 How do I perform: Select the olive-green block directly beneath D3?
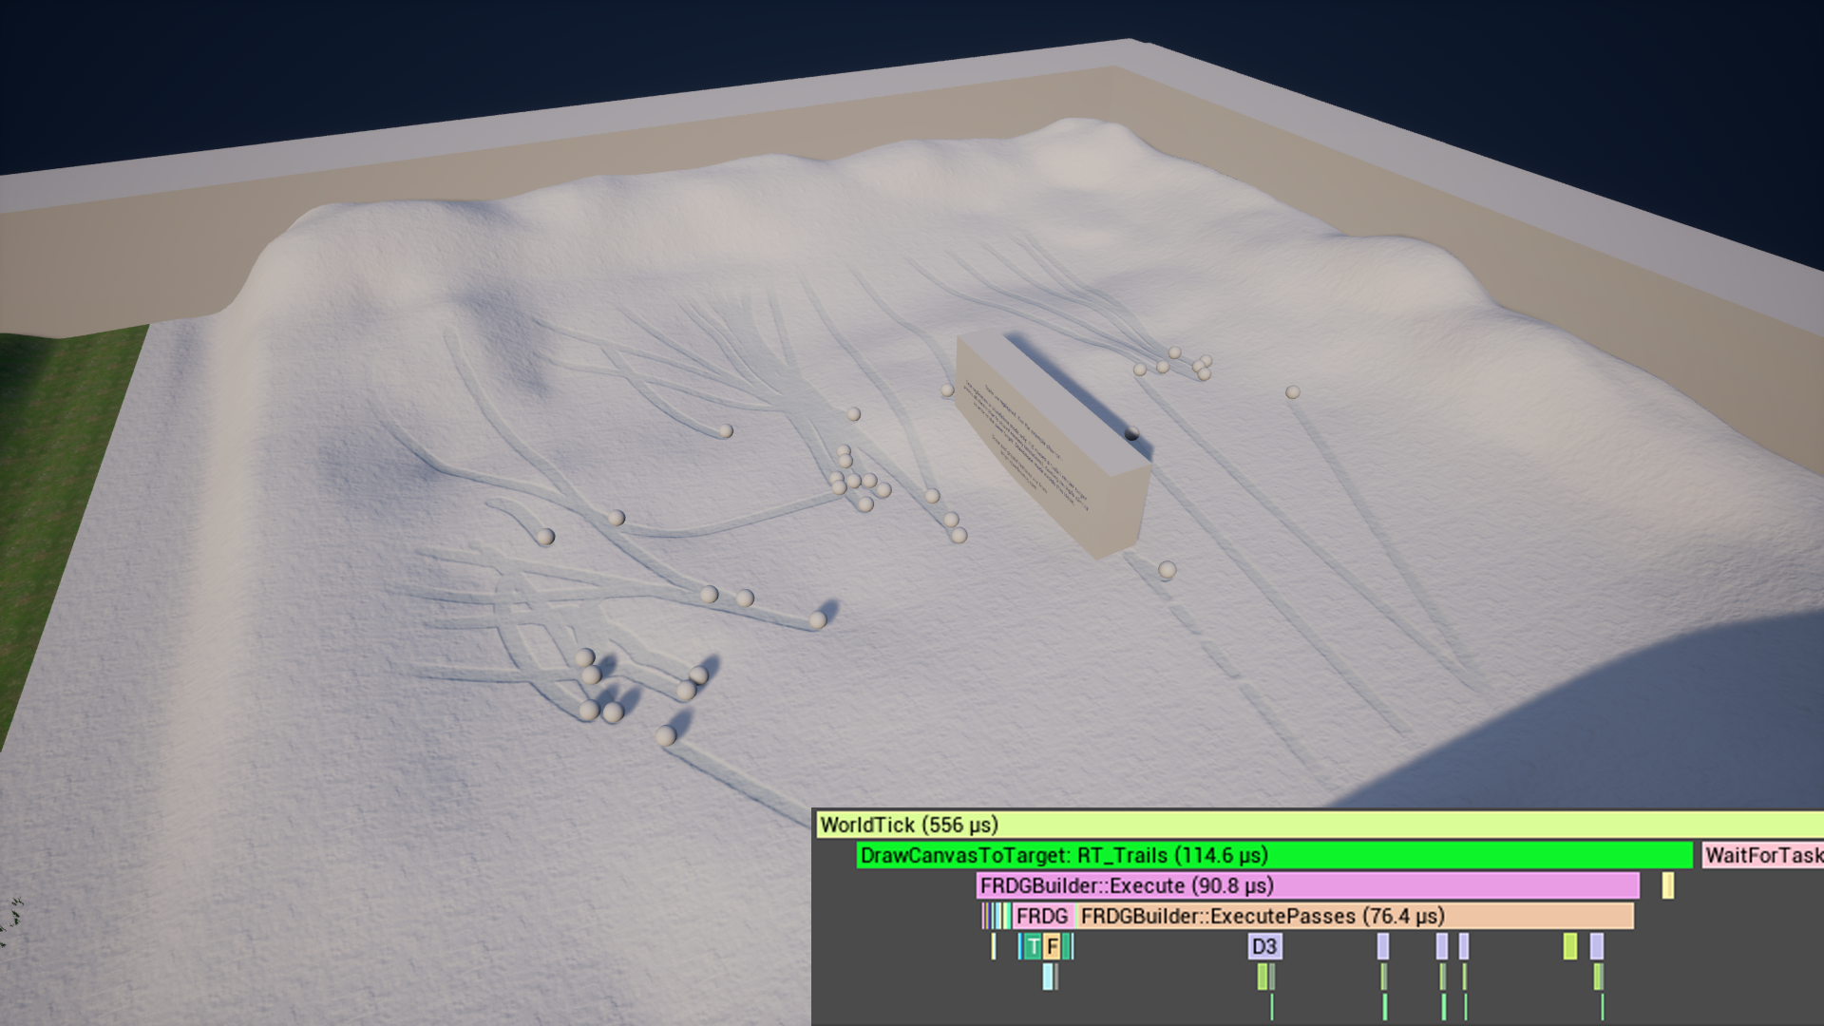coord(1263,977)
